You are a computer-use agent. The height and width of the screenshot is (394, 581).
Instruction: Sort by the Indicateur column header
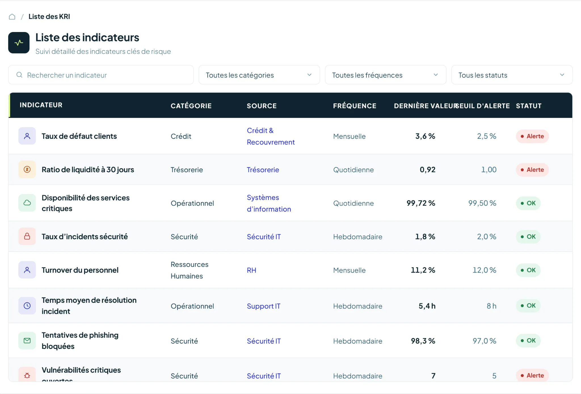coord(41,105)
